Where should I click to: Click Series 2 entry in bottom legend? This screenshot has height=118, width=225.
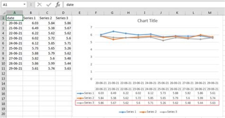coord(148,112)
